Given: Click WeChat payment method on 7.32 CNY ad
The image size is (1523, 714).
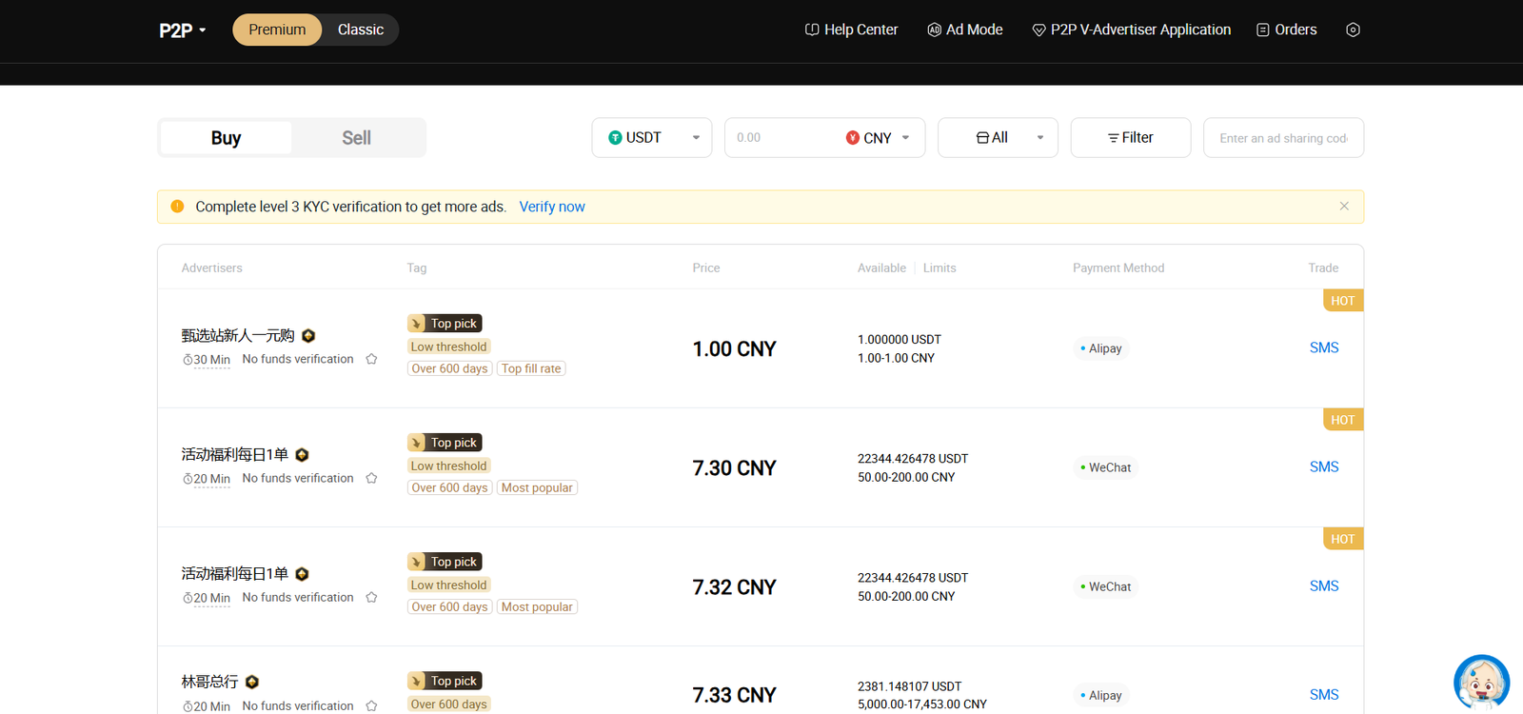Looking at the screenshot, I should coord(1105,586).
